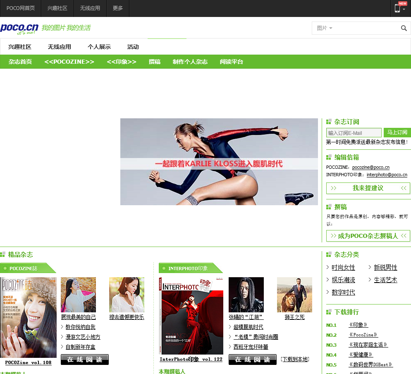
Task: Click the 输入订阅E-Mail input field
Action: pyautogui.click(x=354, y=133)
